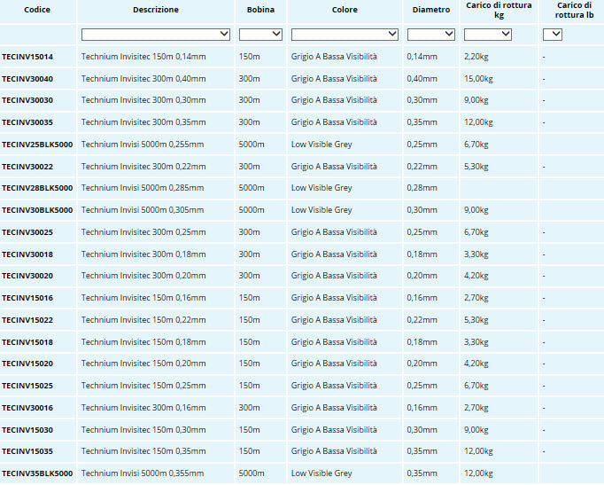604x485 pixels.
Task: Select product code TECINV35BLK5000
Action: pos(37,473)
